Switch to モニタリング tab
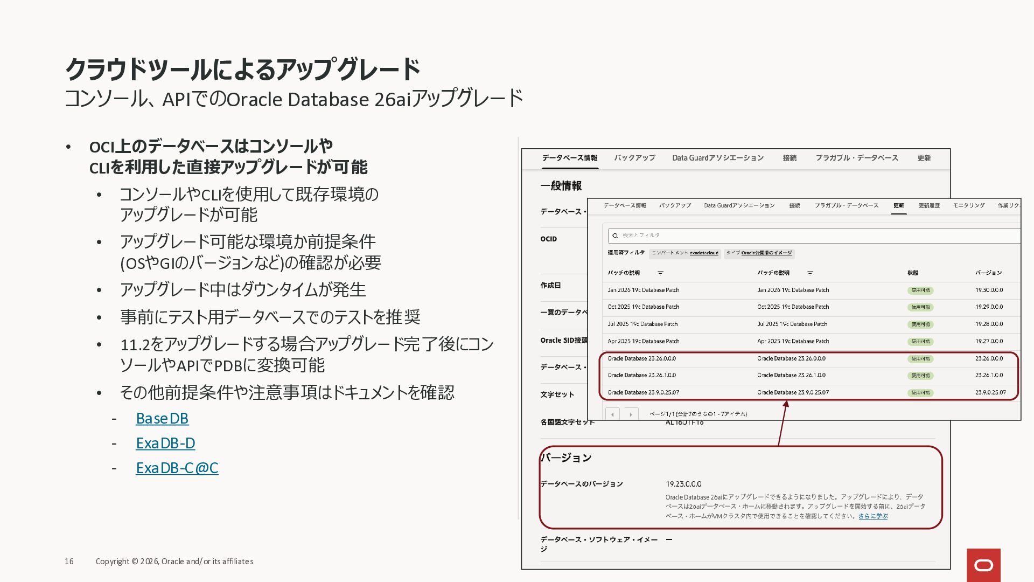1034x582 pixels. [968, 205]
